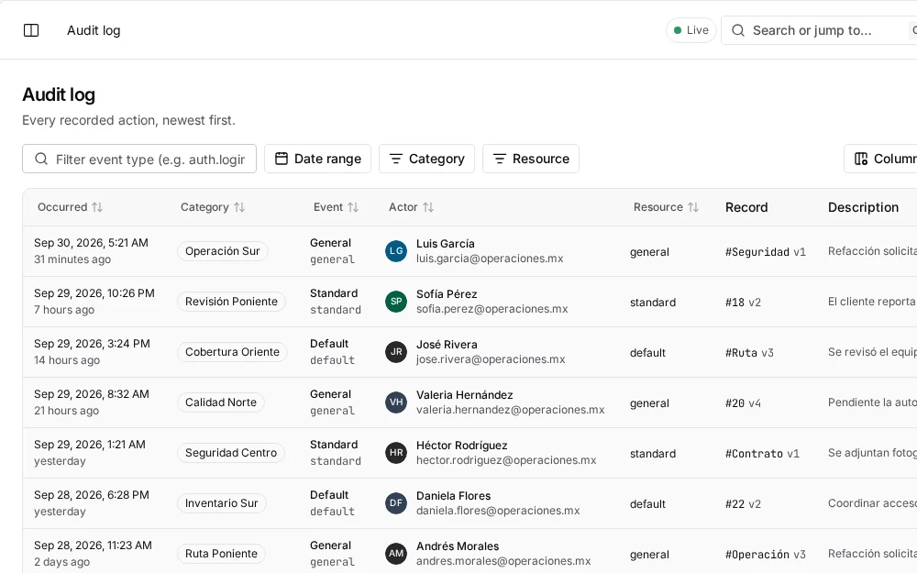Open record #20 v4
This screenshot has height=573, width=917.
[743, 402]
